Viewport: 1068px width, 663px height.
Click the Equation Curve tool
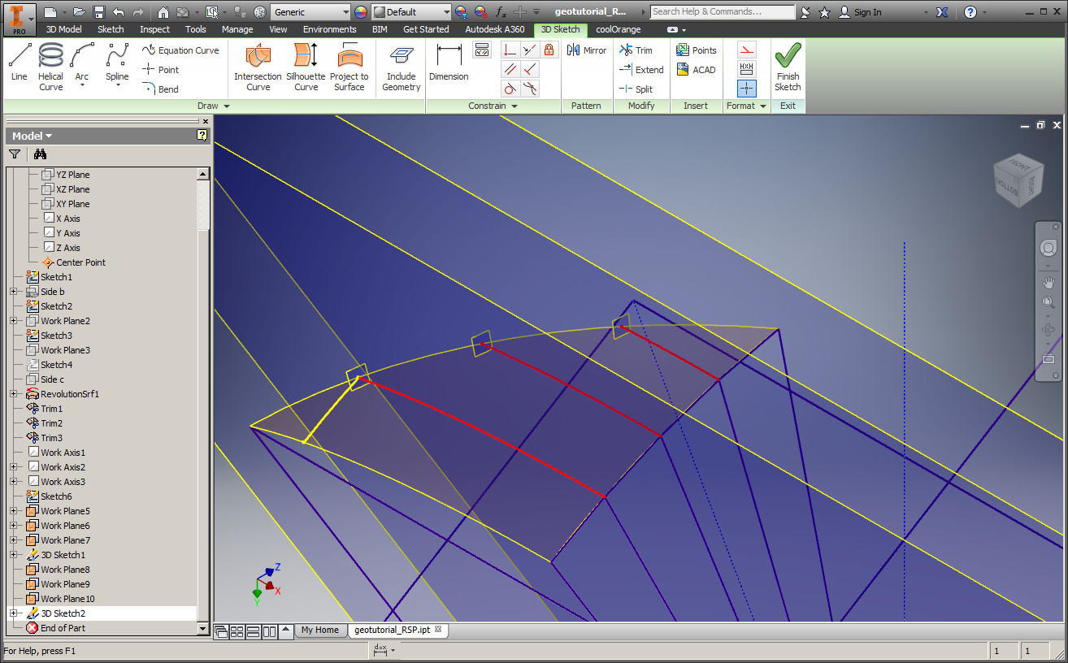click(180, 50)
